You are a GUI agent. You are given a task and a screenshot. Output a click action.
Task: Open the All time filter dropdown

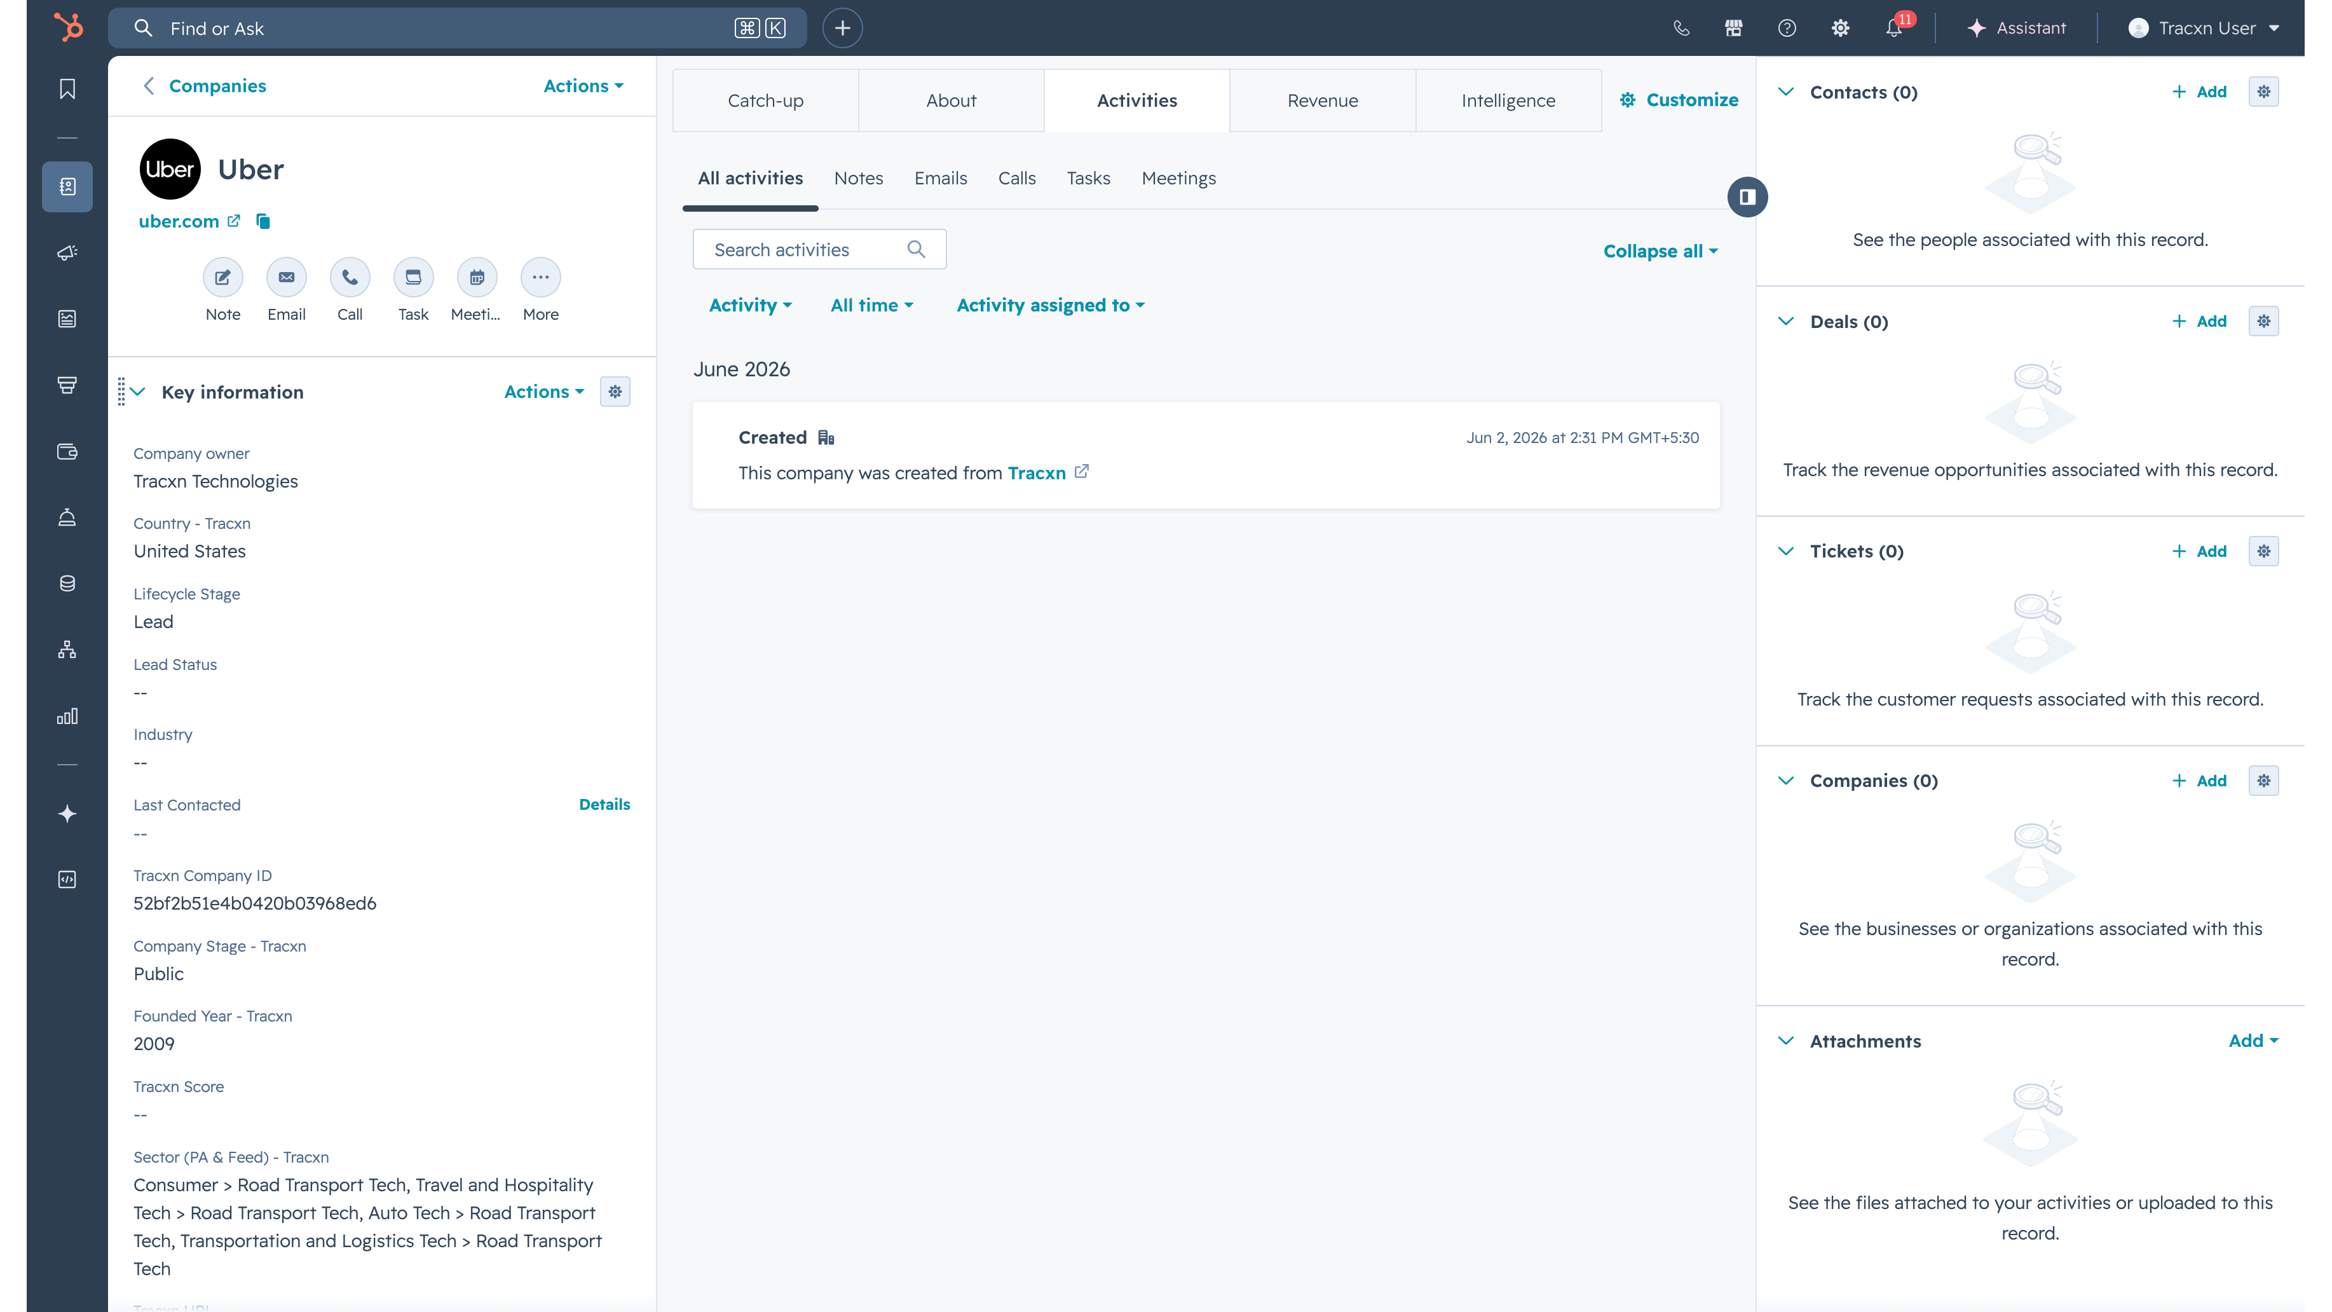[x=872, y=305]
